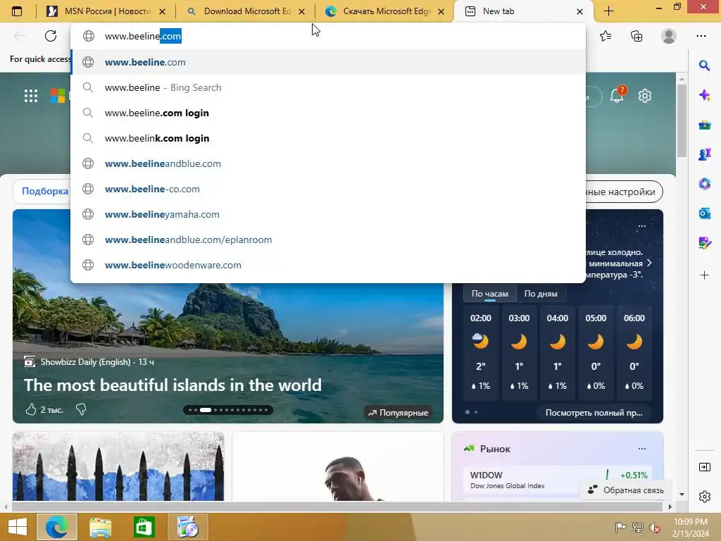Dislike the islands article thumbs down

coord(81,409)
